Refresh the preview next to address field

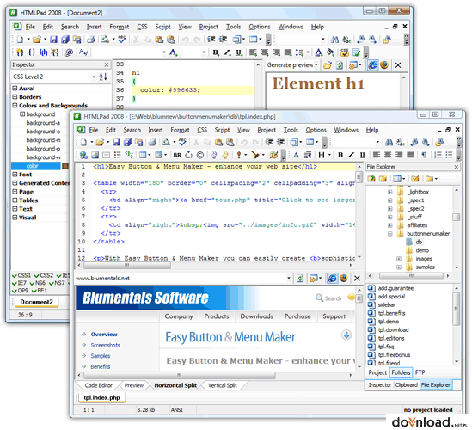pos(300,278)
